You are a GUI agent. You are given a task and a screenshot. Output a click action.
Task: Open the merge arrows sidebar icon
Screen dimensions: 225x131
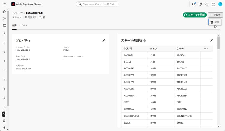tap(4, 19)
